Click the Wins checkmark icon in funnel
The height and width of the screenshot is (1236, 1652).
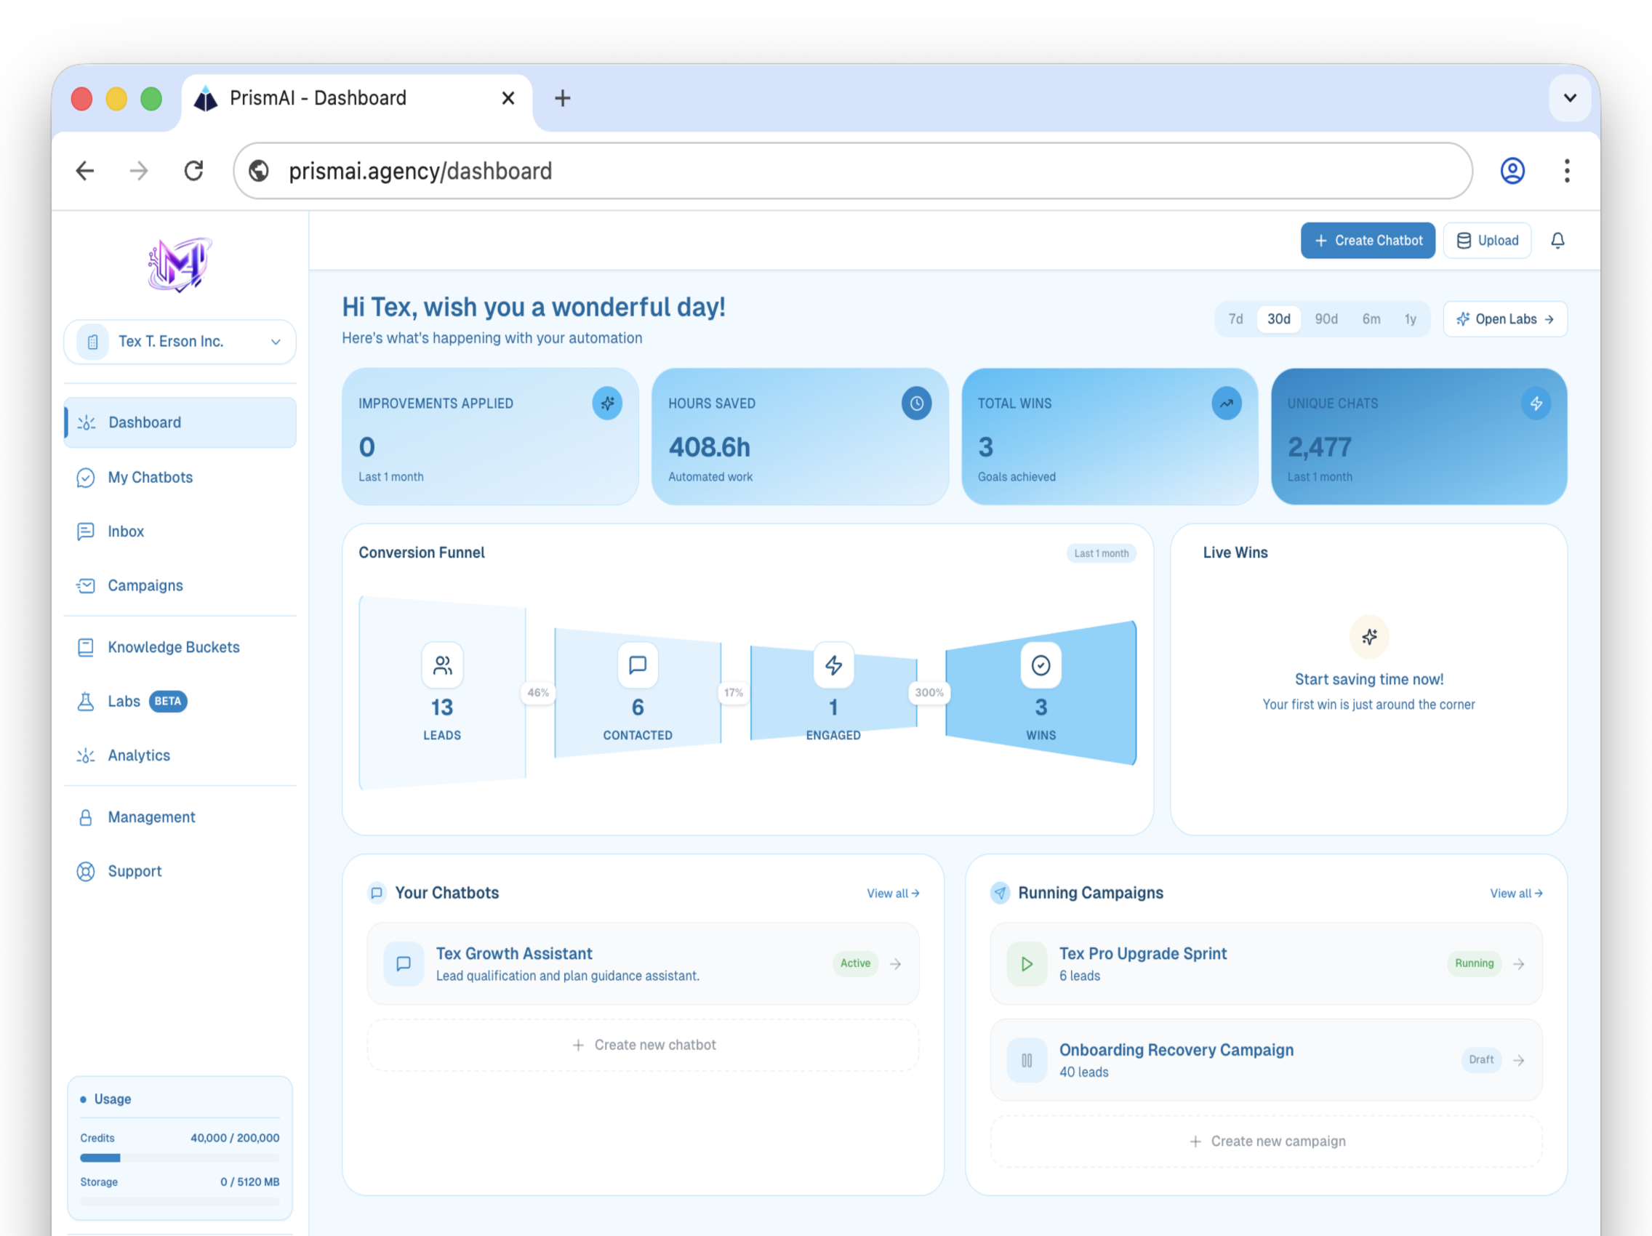coord(1040,665)
